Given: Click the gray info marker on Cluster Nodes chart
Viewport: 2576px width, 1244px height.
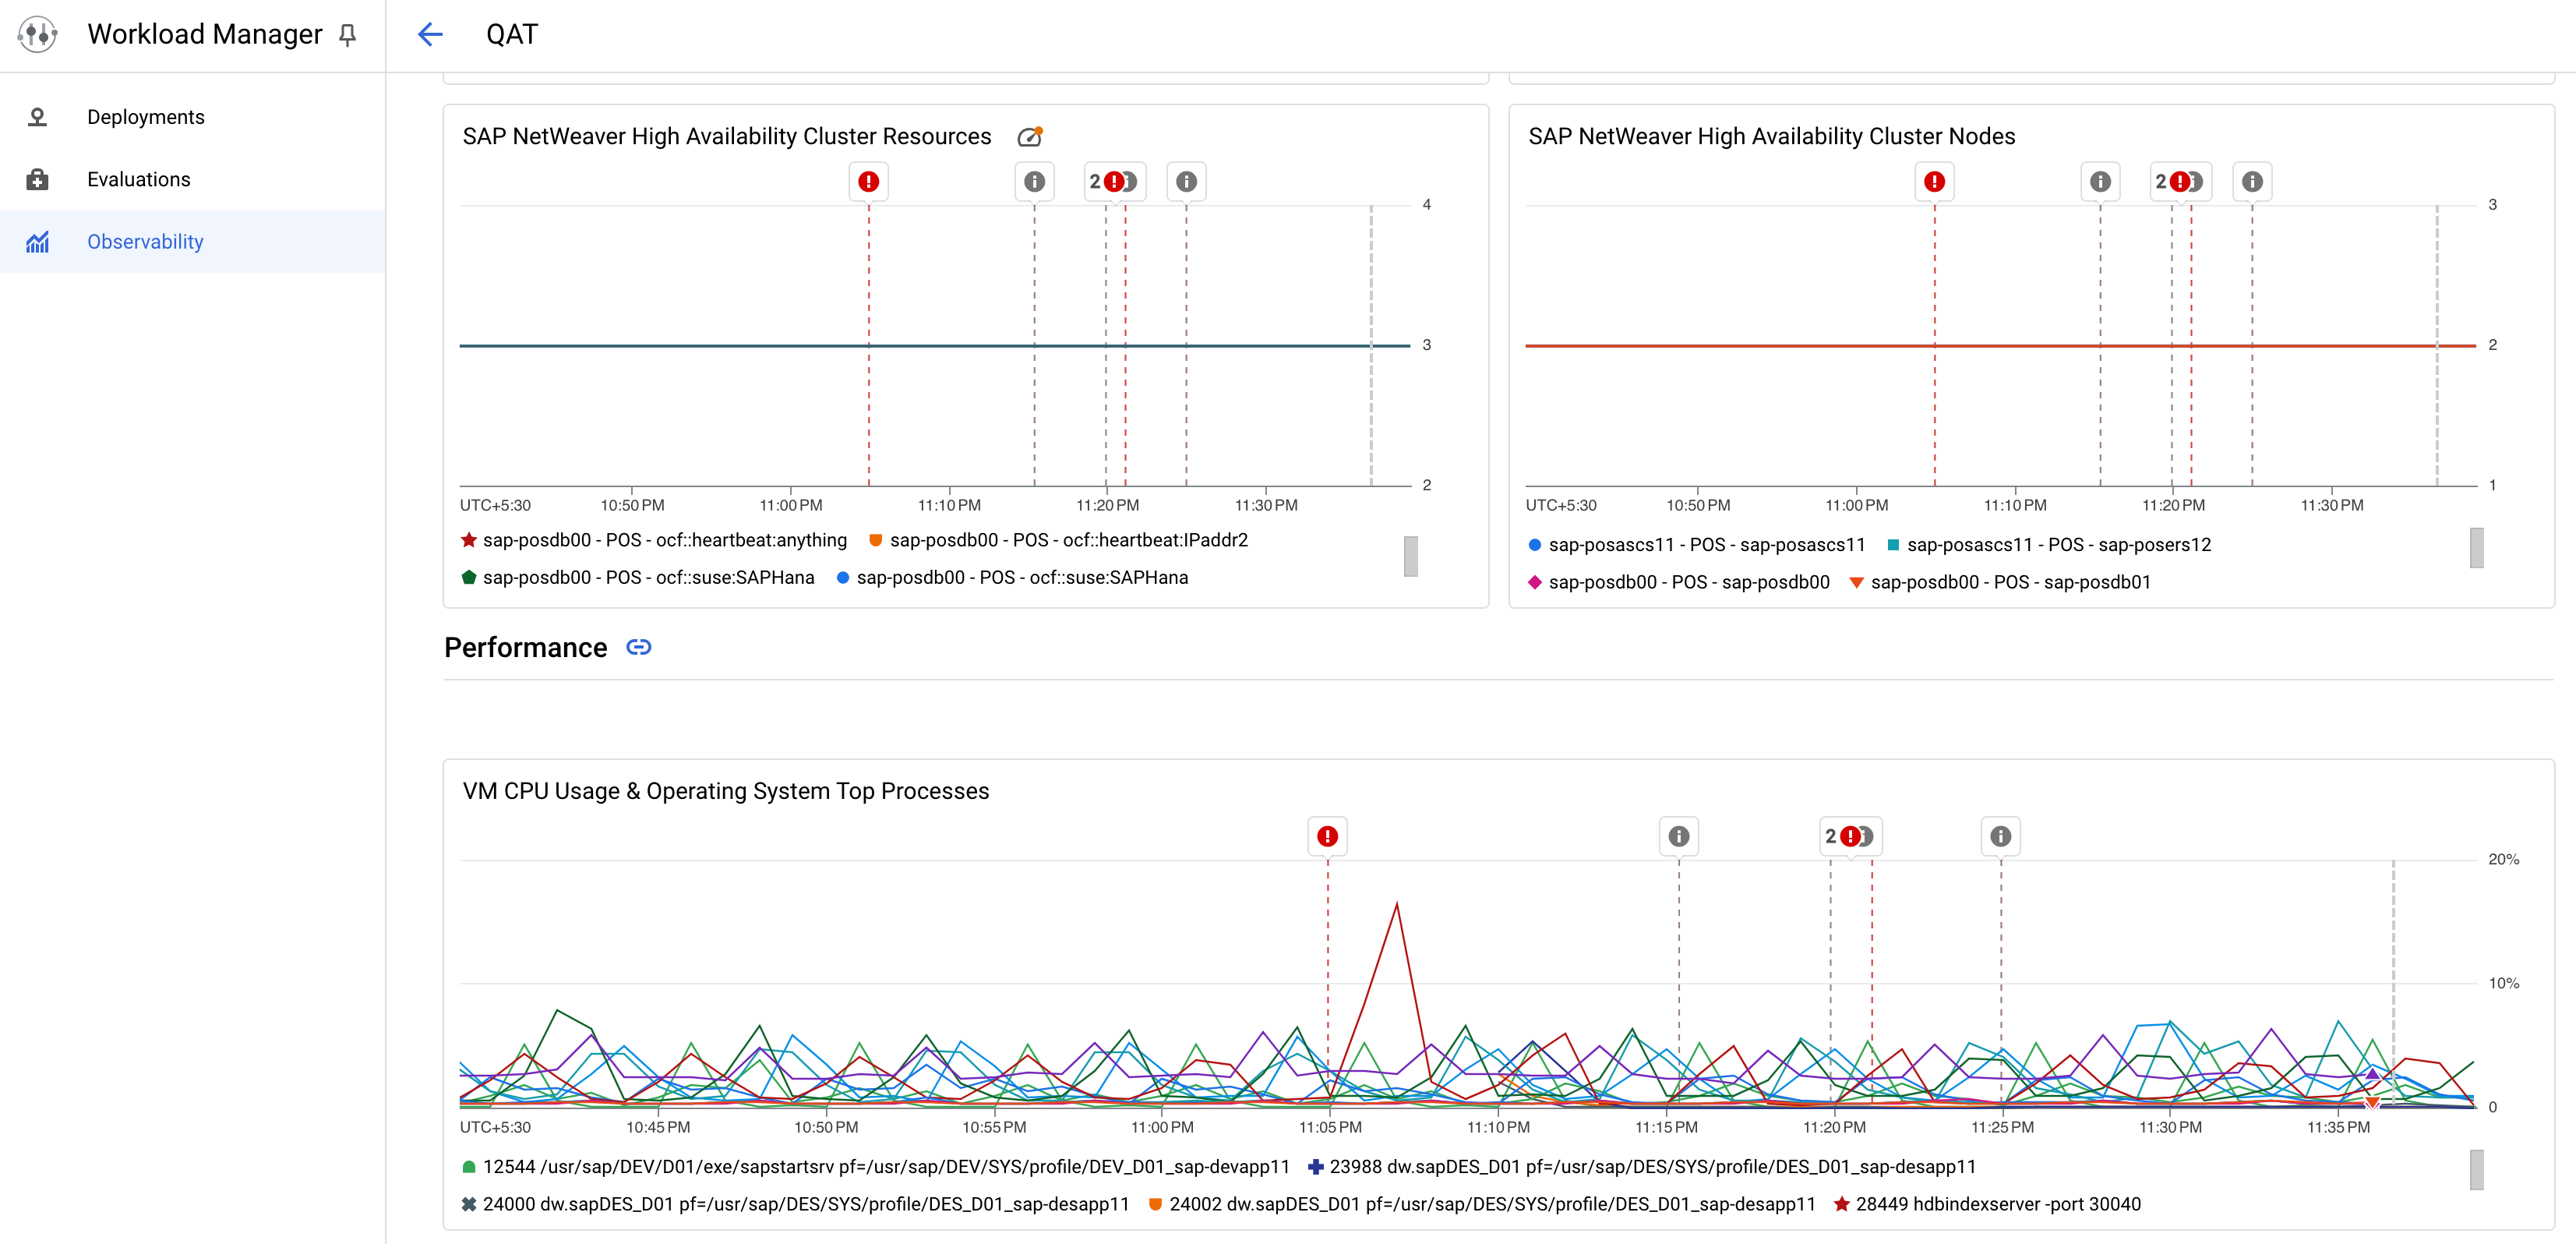Looking at the screenshot, I should pyautogui.click(x=2100, y=181).
